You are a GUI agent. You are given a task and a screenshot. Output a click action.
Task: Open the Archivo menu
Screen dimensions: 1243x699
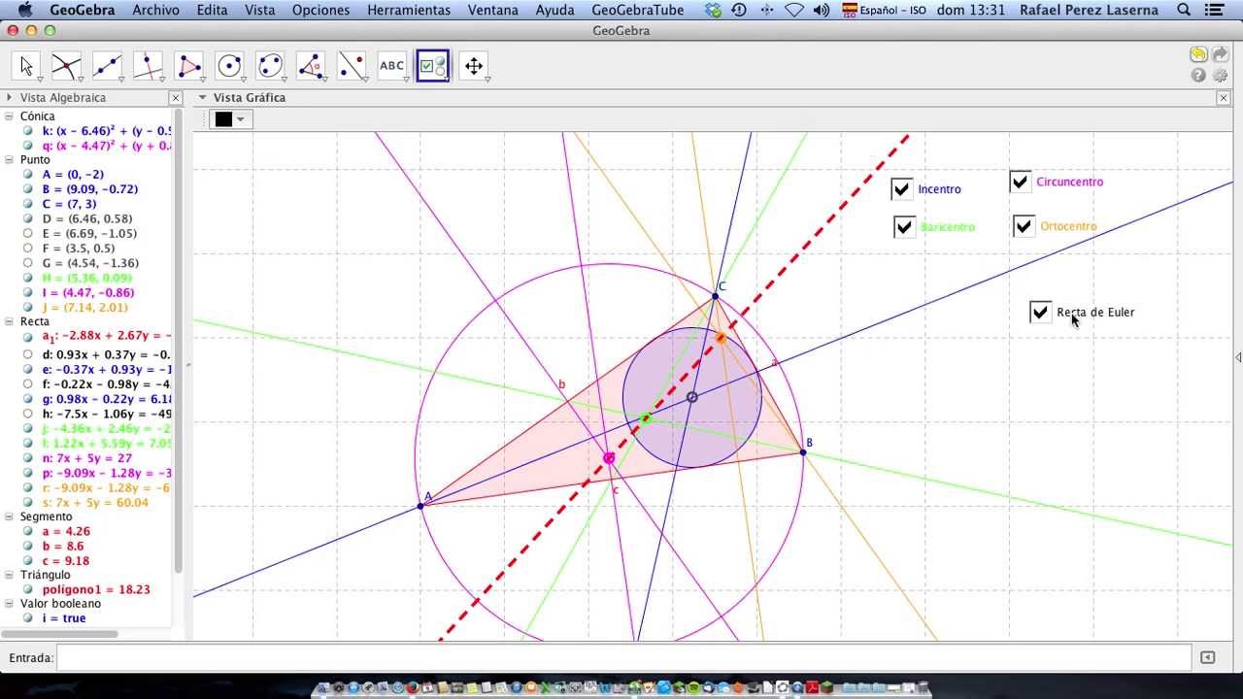click(x=155, y=10)
